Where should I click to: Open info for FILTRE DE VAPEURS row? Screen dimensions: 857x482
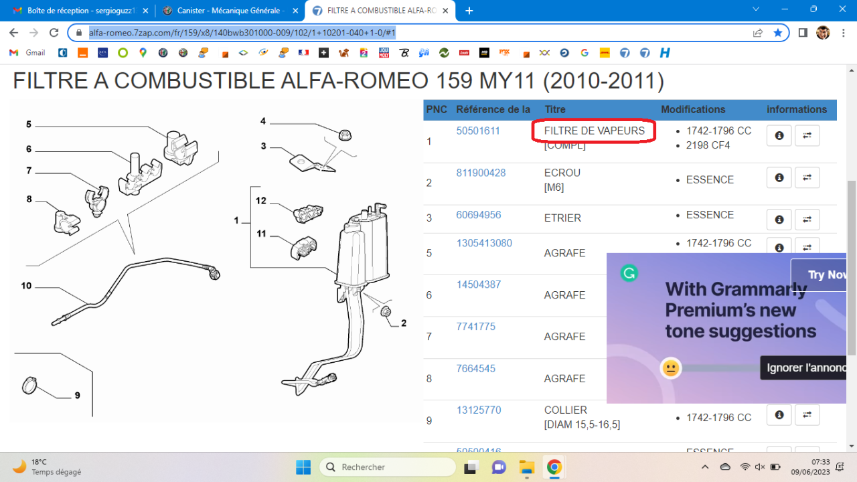(x=779, y=135)
